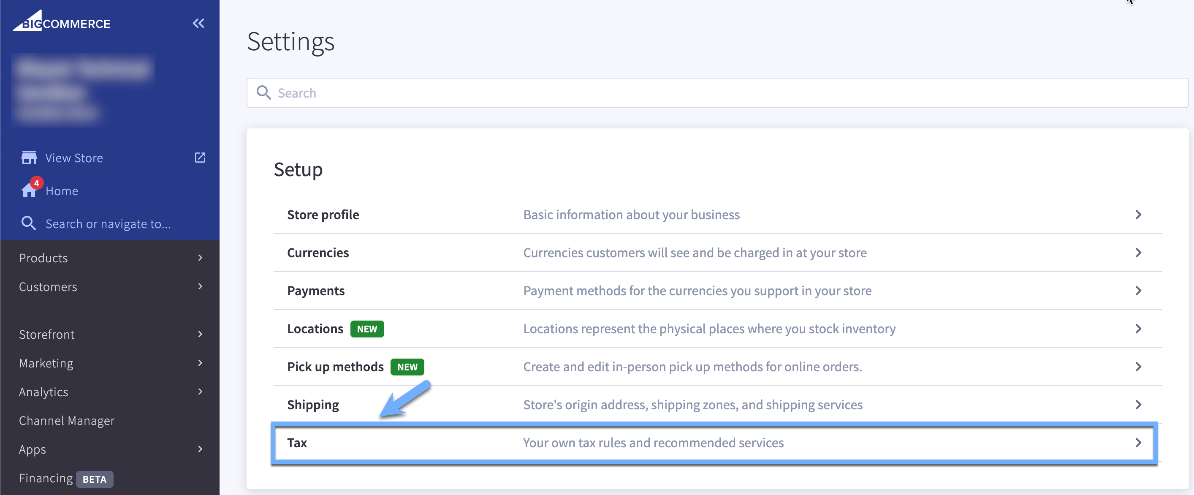Viewport: 1194px width, 495px height.
Task: Click the sidebar search magnifier icon
Action: 29,223
